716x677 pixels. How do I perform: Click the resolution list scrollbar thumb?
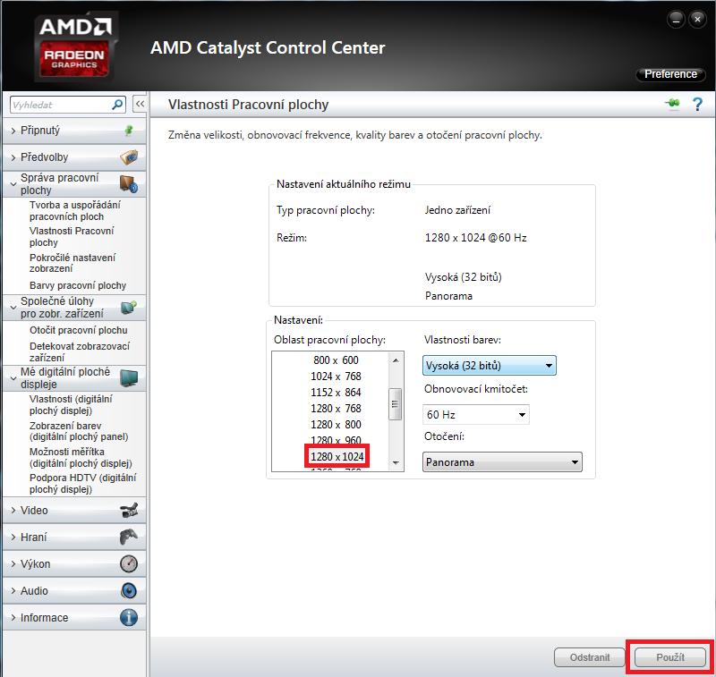tap(396, 404)
